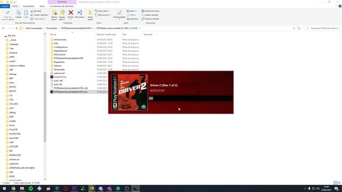Image resolution: width=342 pixels, height=192 pixels.
Task: Open Spotify from the taskbar
Action: tap(31, 188)
